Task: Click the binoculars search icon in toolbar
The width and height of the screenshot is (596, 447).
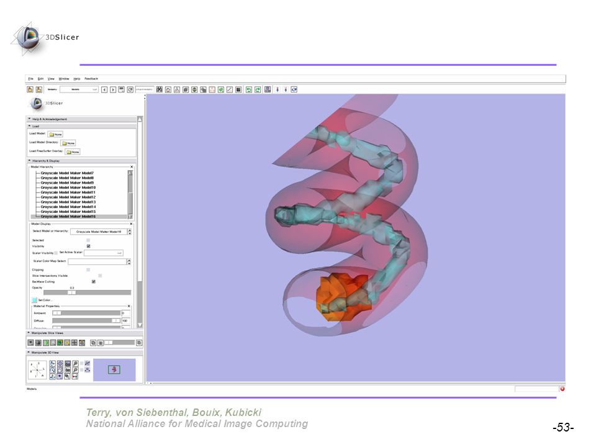Action: (160, 89)
